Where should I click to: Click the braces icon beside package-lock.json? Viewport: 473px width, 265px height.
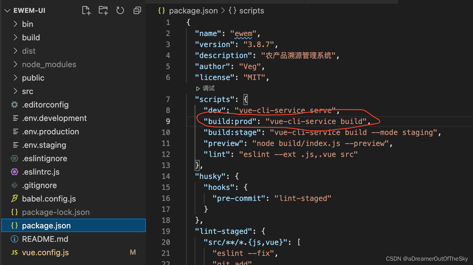tap(14, 212)
